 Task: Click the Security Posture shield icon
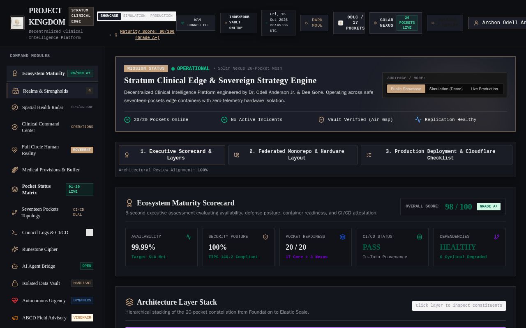coord(265,237)
